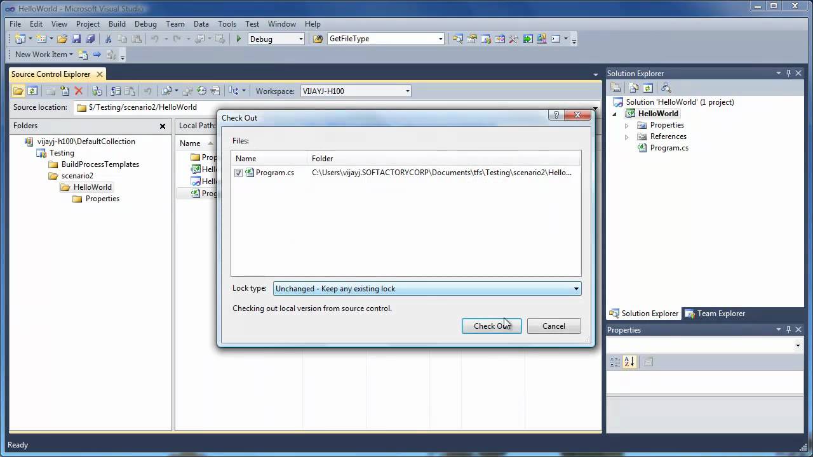Click the Save All toolbar icon

(x=90, y=39)
